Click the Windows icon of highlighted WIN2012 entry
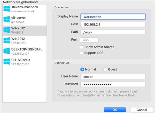The height and width of the screenshot is (113, 155). click(6, 30)
